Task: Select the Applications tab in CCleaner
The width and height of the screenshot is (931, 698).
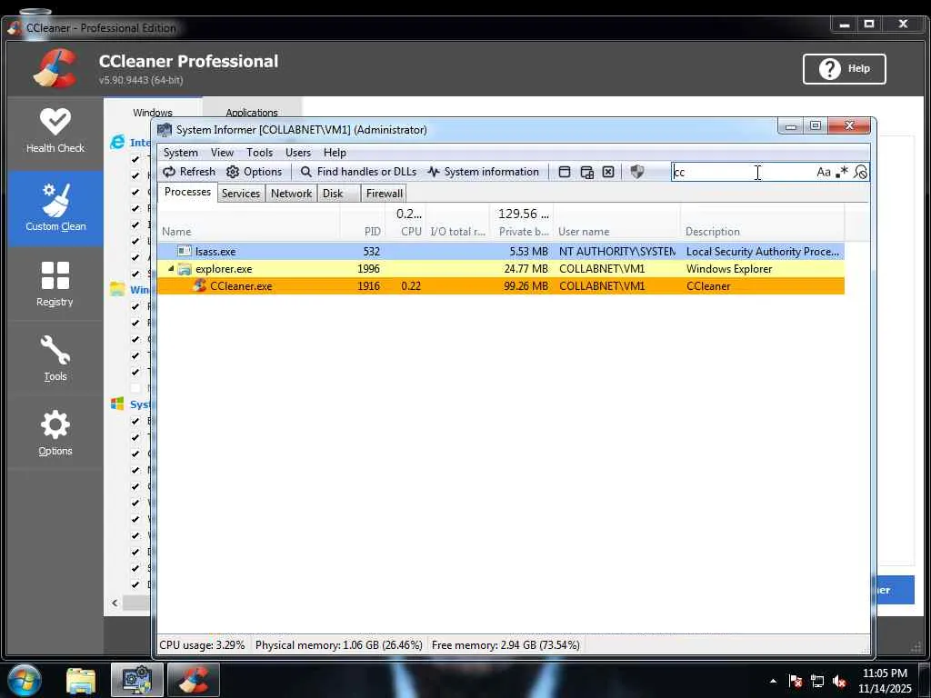Action: pyautogui.click(x=252, y=112)
